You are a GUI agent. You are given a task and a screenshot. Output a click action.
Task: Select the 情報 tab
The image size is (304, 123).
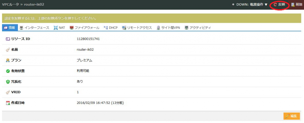click(x=9, y=28)
